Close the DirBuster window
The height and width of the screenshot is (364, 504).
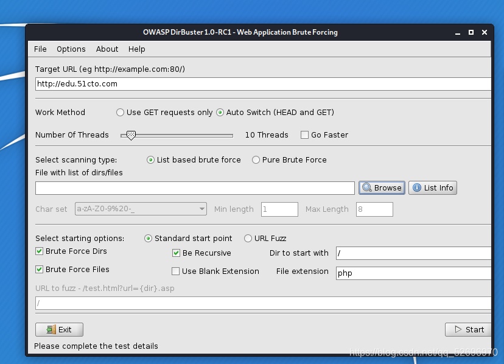[x=485, y=32]
